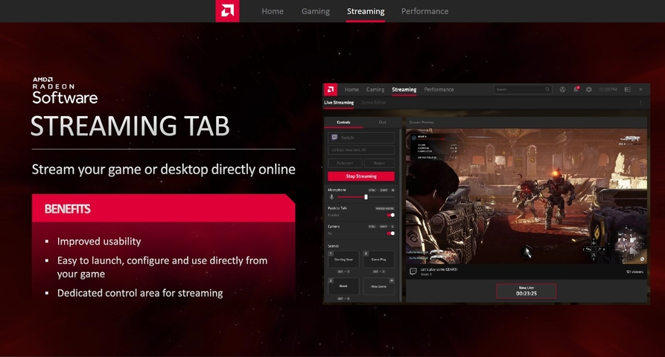The height and width of the screenshot is (357, 665).
Task: Select the Controls panel tab
Action: tap(343, 123)
